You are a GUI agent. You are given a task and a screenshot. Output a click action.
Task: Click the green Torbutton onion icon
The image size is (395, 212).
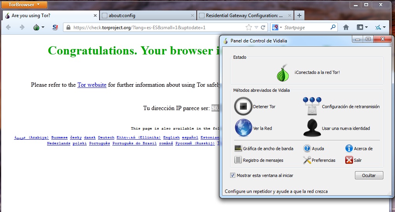point(36,27)
